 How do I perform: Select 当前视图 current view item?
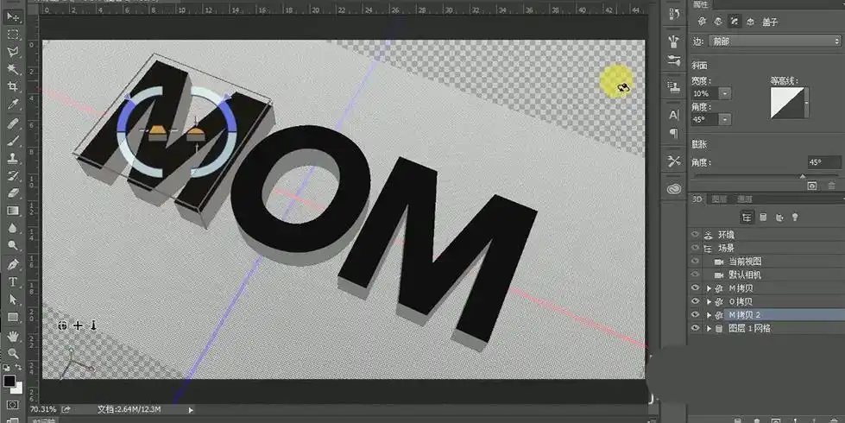(745, 262)
